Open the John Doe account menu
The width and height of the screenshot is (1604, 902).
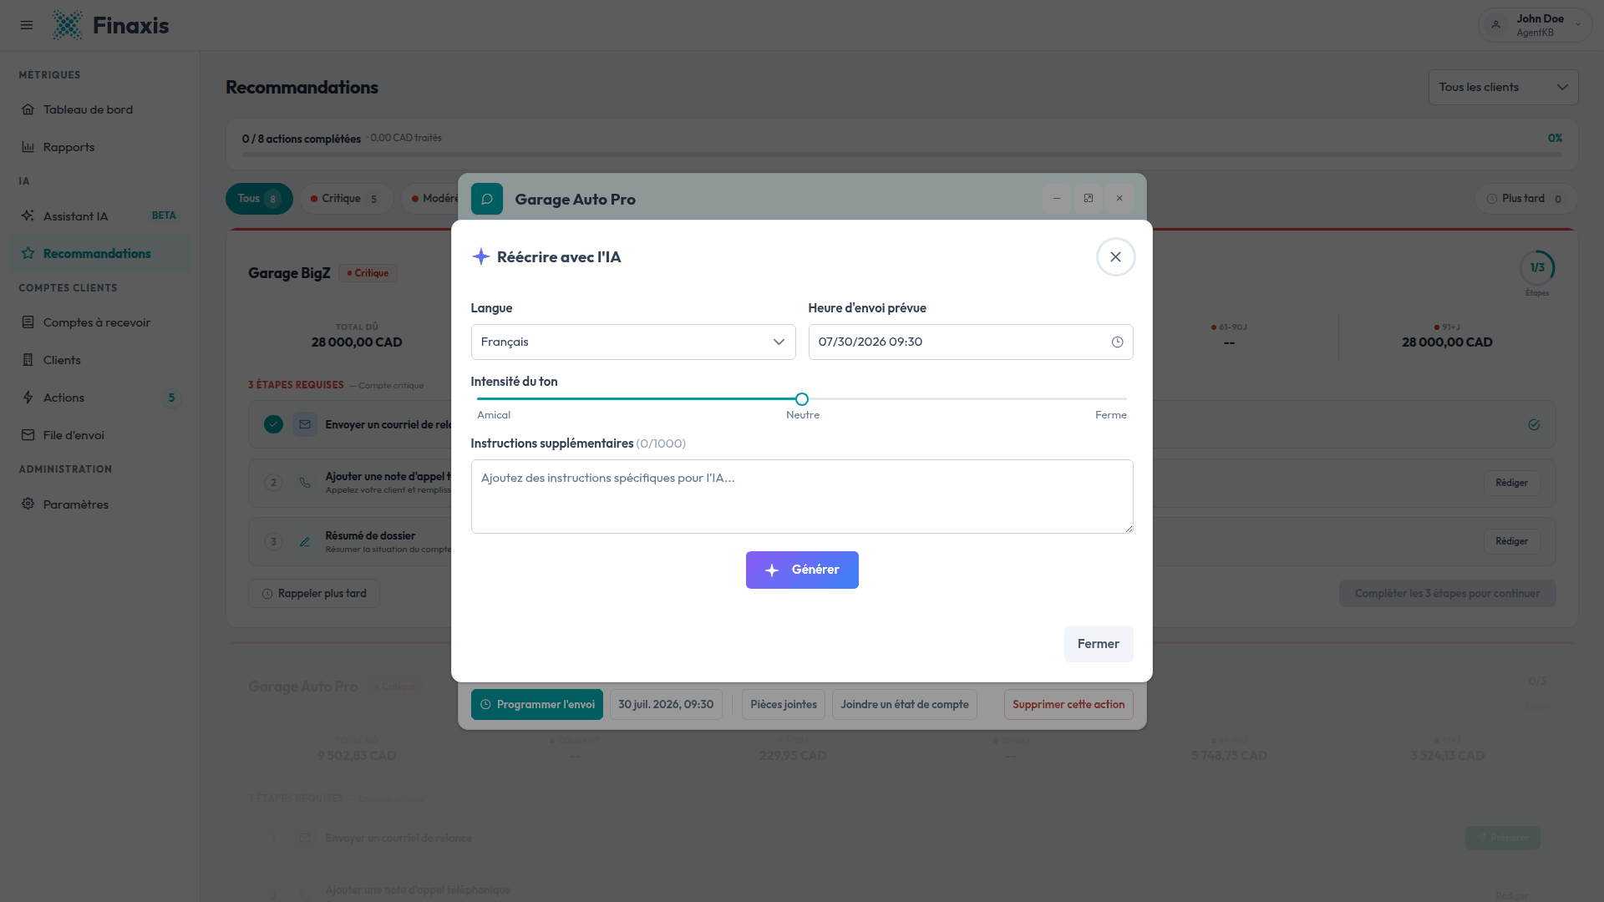1535,25
